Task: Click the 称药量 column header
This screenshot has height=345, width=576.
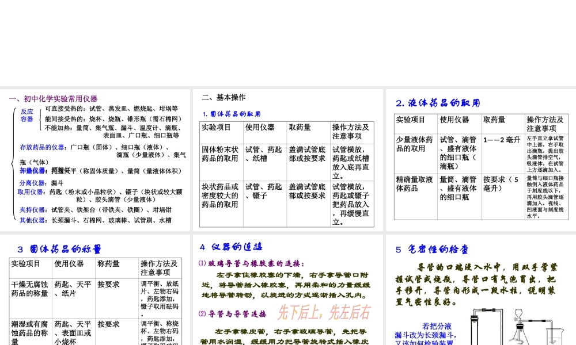Action: click(x=116, y=268)
